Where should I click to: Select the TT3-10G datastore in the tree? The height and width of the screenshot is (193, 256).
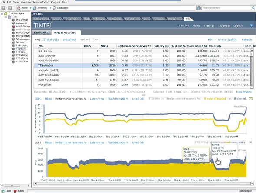point(20,49)
